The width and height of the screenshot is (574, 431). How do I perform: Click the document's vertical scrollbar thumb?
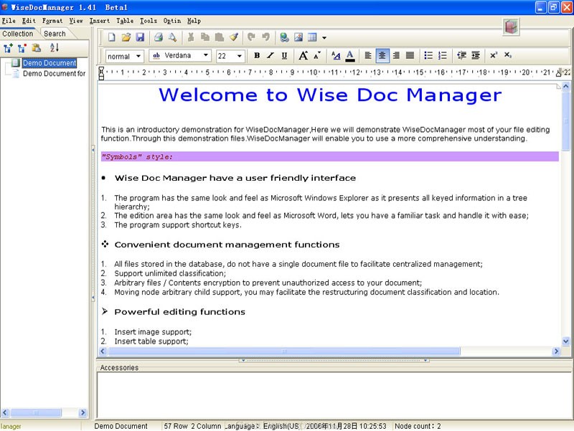(566, 120)
